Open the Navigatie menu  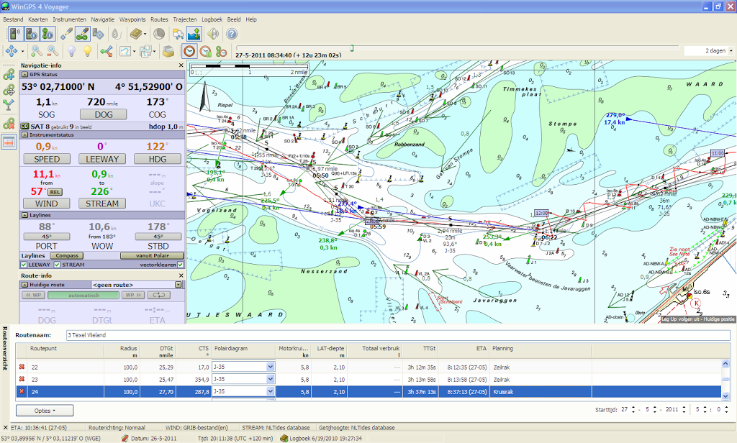pyautogui.click(x=102, y=19)
